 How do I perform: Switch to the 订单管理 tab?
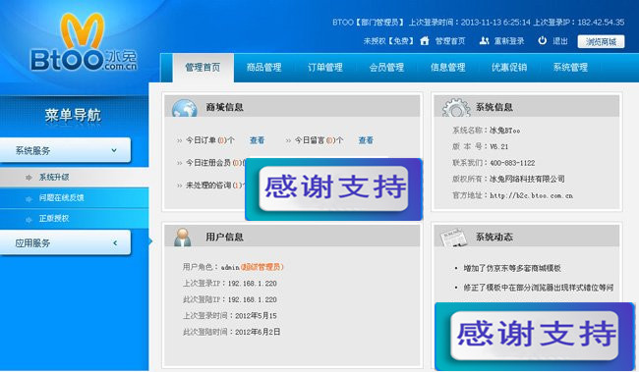[325, 68]
